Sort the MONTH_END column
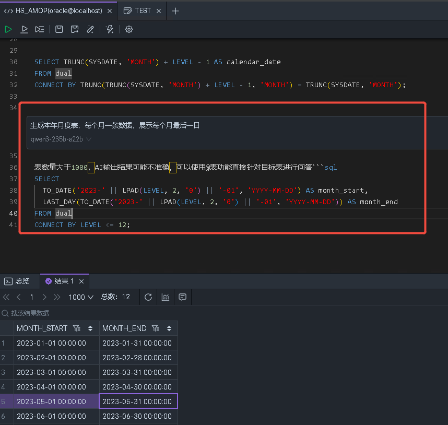The height and width of the screenshot is (425, 448). tap(169, 328)
